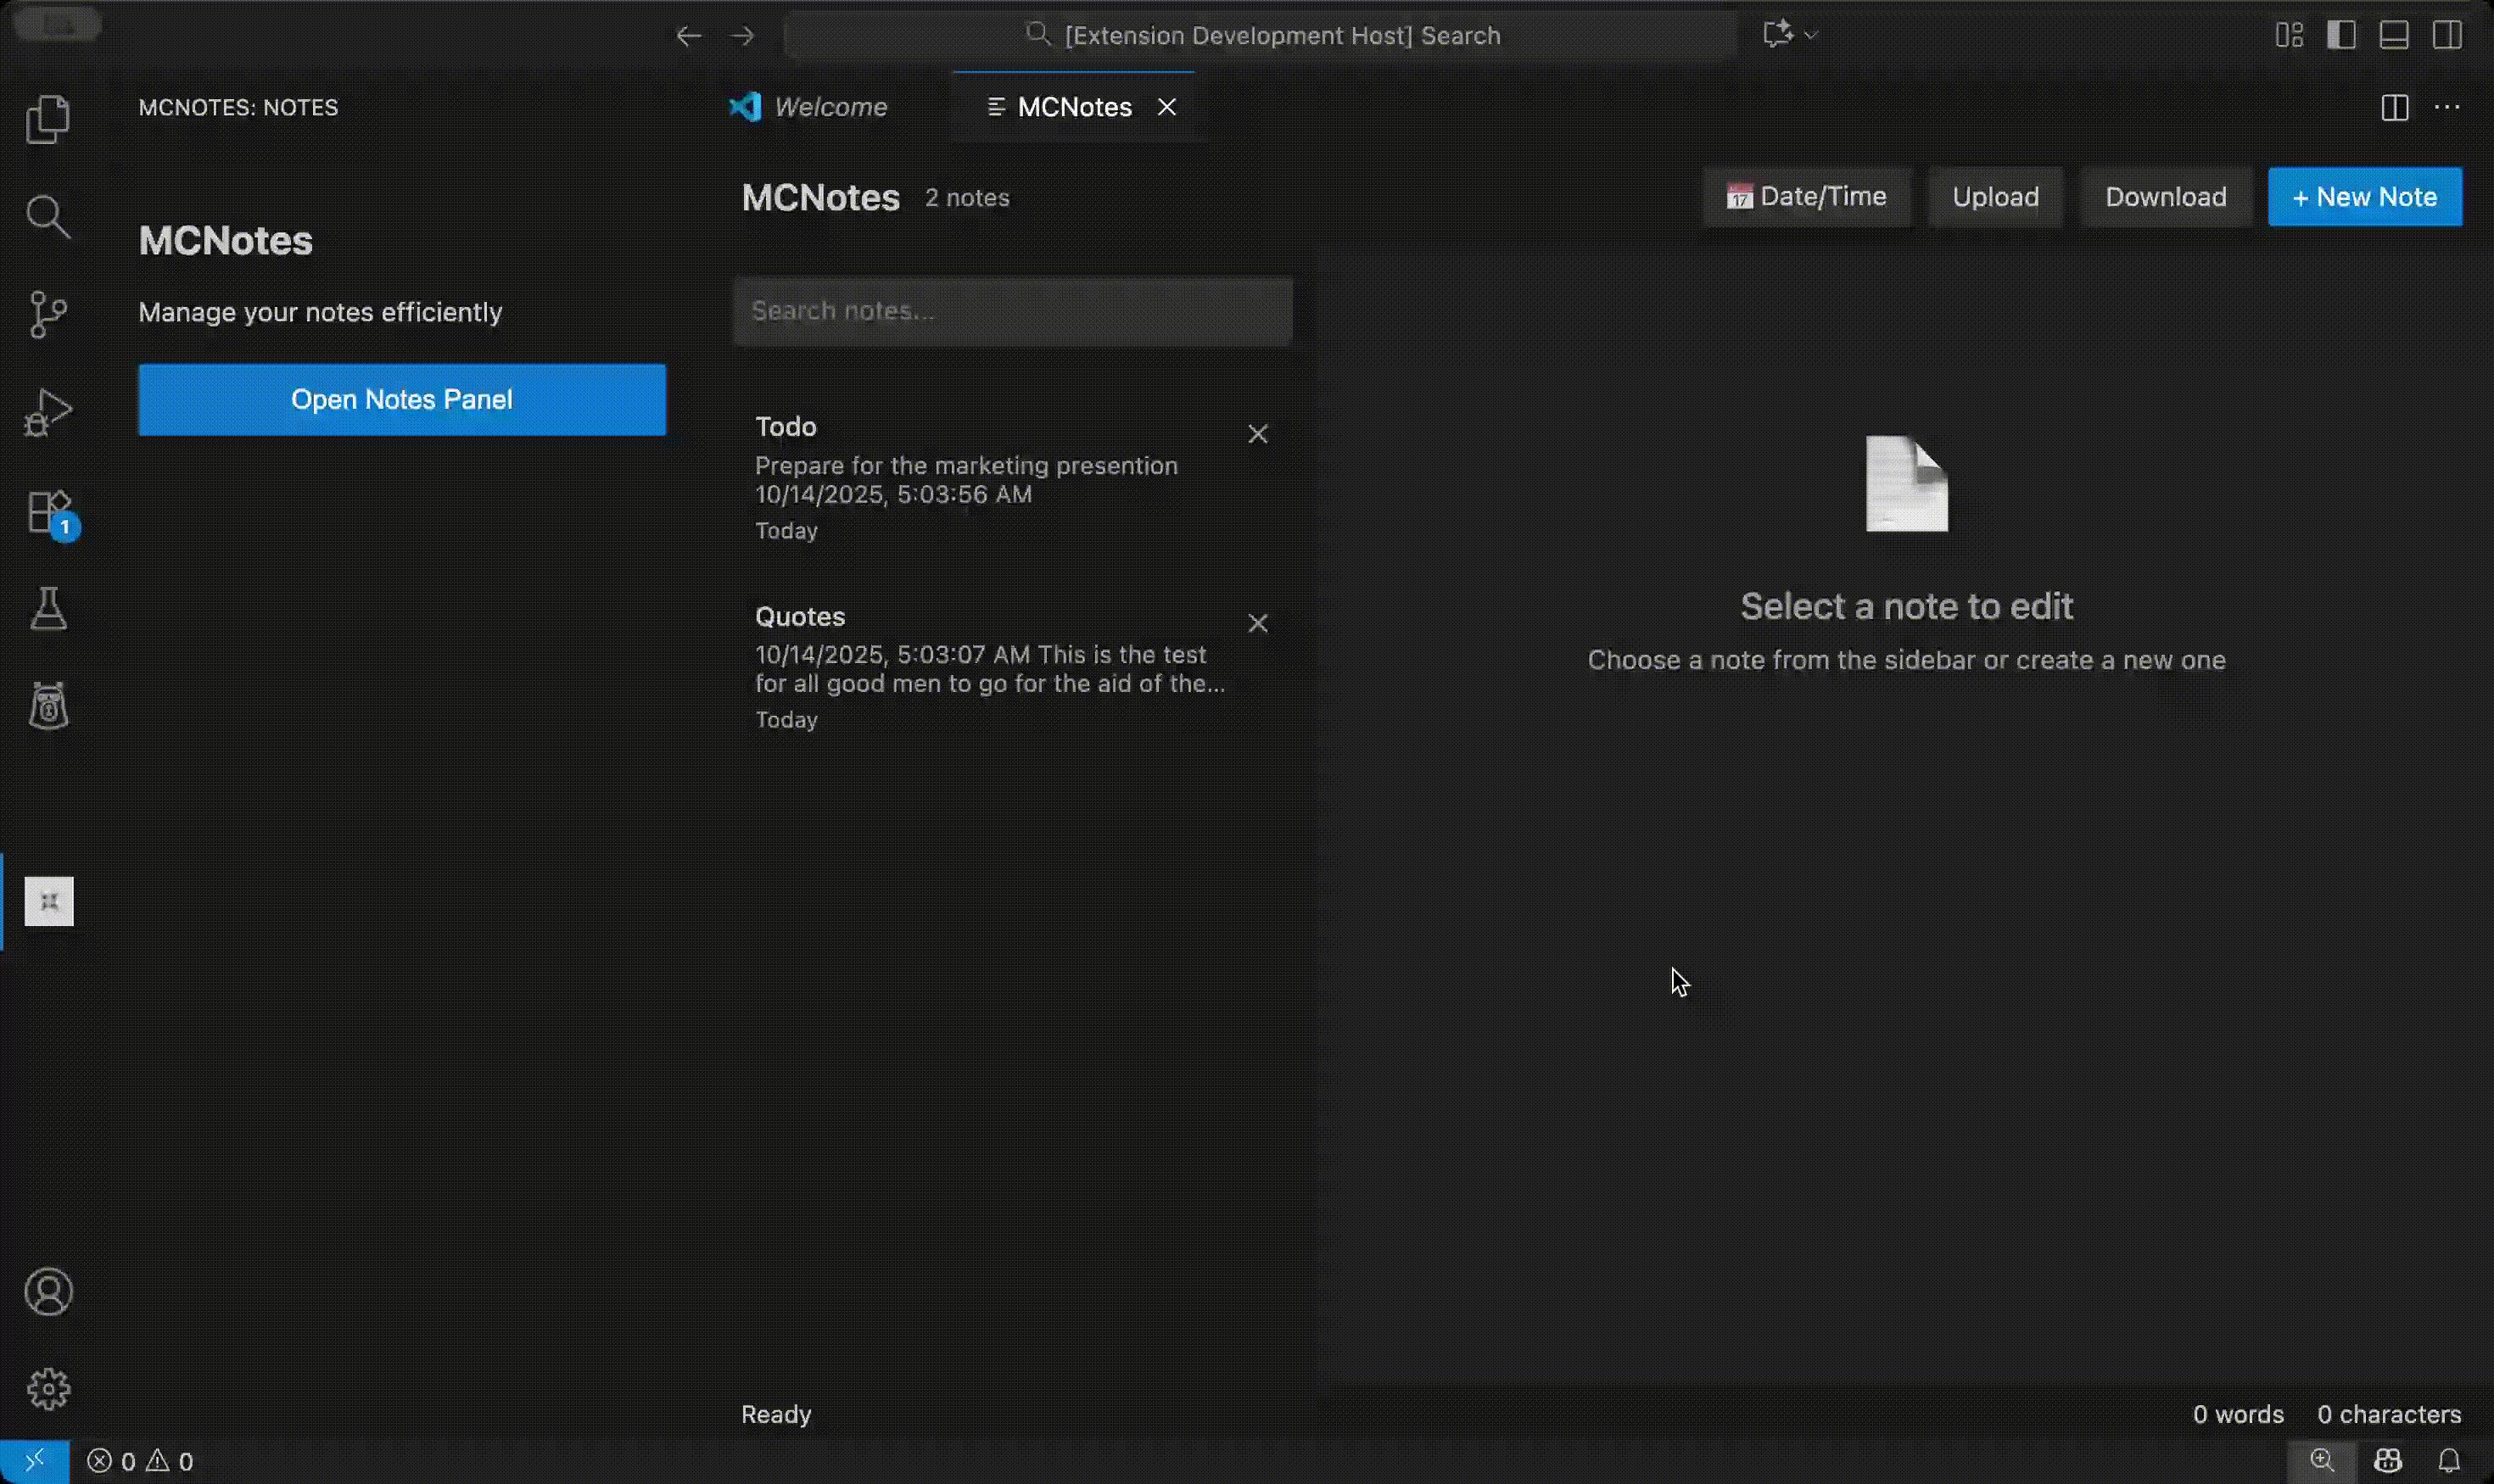Toggle the secondary side bar
This screenshot has height=1484, width=2494.
point(2447,35)
